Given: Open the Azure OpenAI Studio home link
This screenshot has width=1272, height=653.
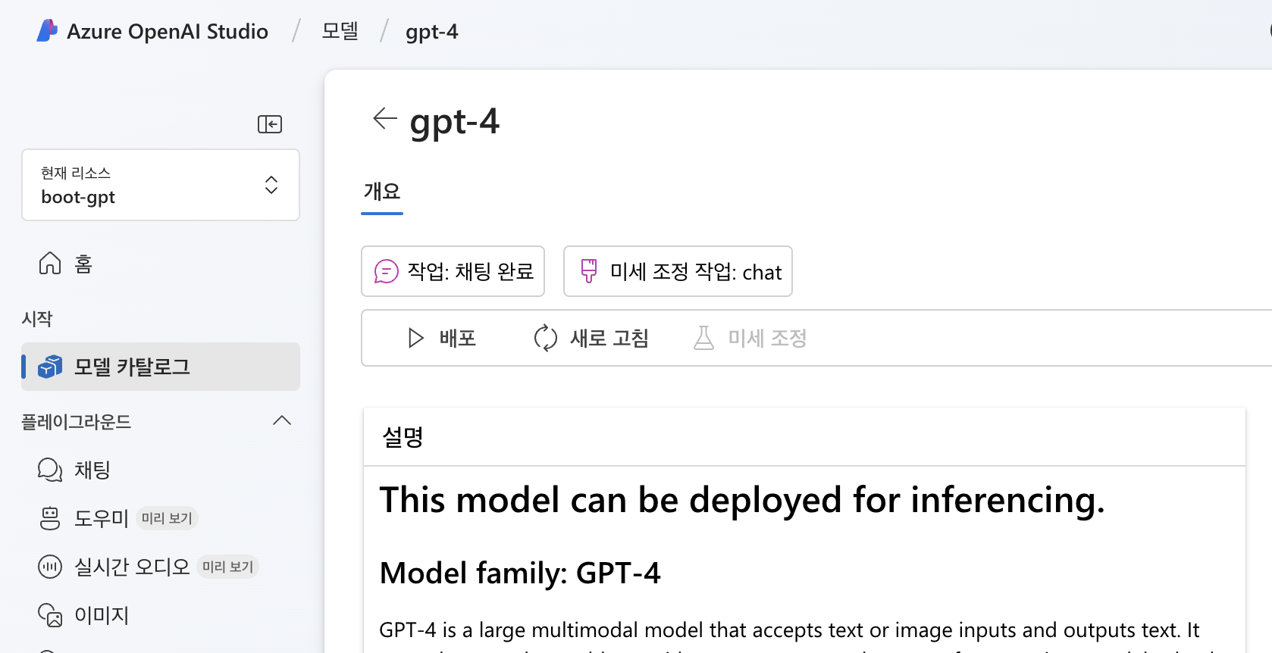Looking at the screenshot, I should 167,31.
